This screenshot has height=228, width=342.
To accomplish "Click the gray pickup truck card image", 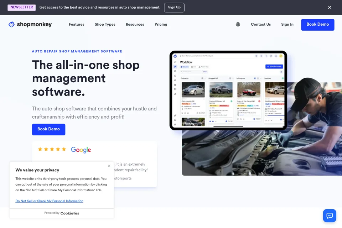I will 221,90.
